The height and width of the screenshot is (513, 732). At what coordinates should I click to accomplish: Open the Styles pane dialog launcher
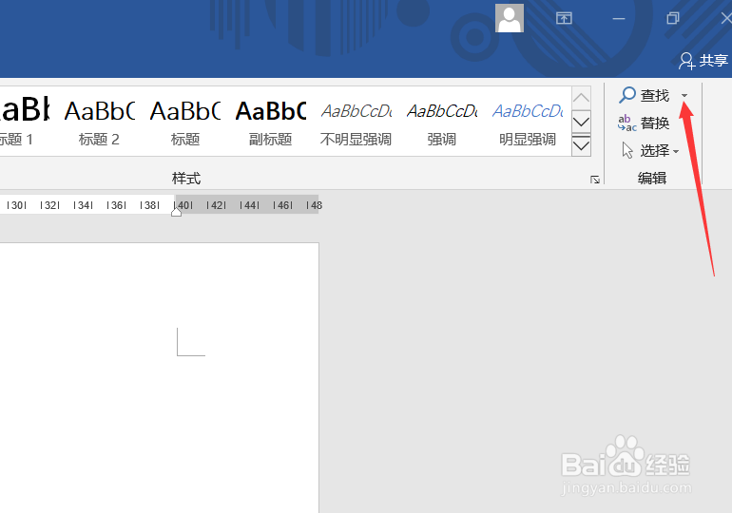[x=595, y=180]
